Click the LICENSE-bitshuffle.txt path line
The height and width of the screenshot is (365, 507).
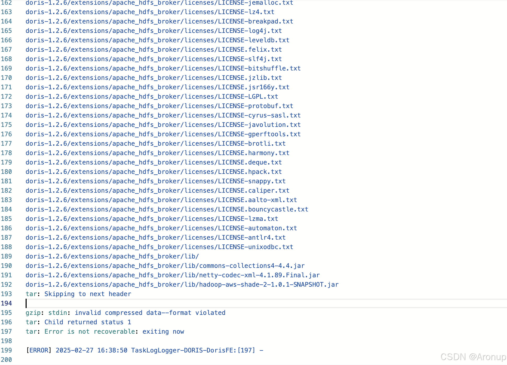[x=163, y=68]
